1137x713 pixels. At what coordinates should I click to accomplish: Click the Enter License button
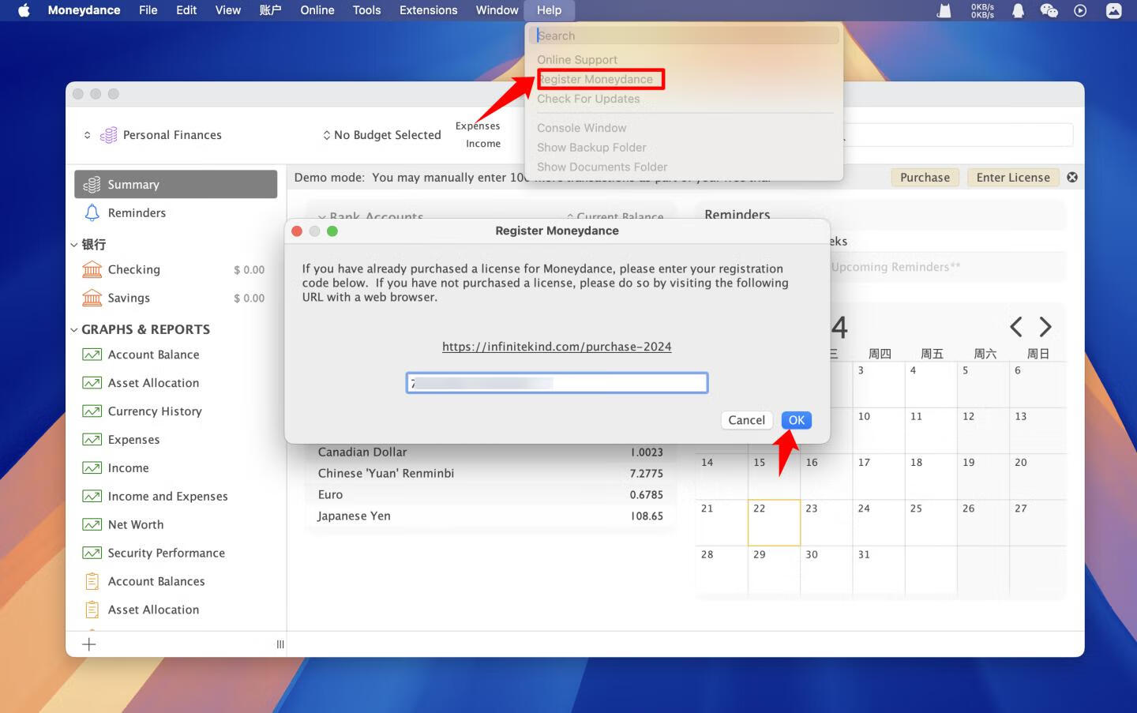[x=1013, y=178]
